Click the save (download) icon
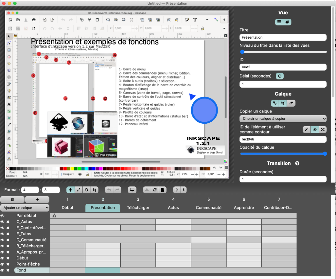Image resolution: width=336 pixels, height=279 pixels. [x=147, y=190]
